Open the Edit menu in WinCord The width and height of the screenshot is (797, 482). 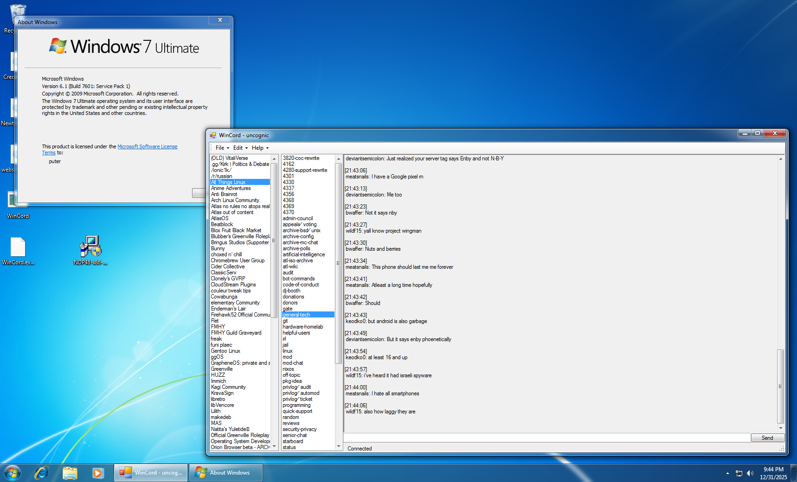click(240, 148)
